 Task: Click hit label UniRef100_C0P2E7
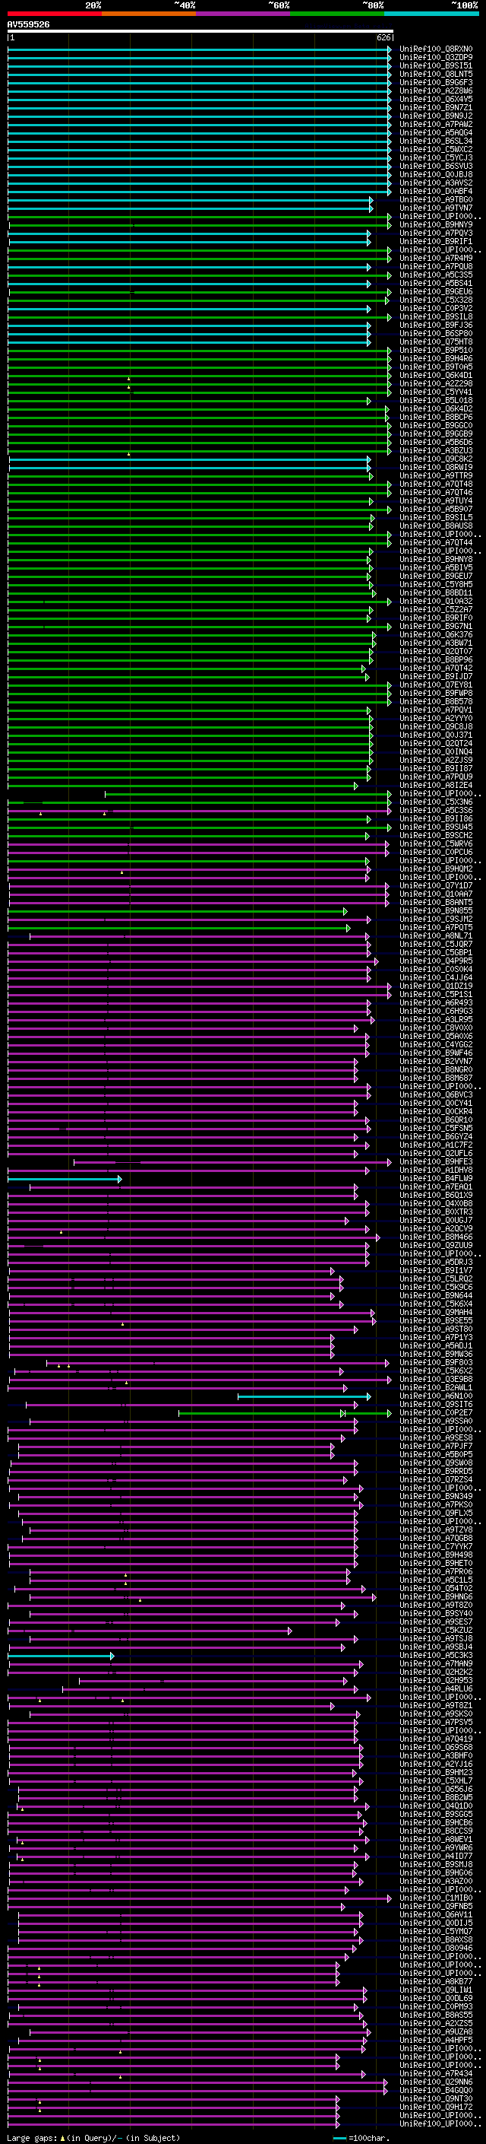436,1413
